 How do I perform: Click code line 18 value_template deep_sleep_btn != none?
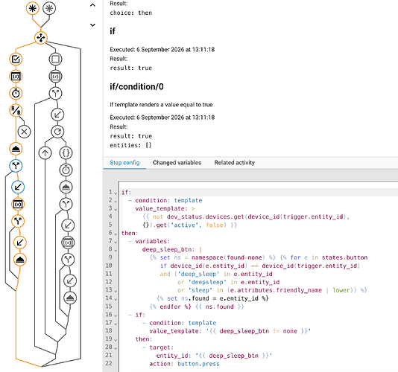point(230,331)
